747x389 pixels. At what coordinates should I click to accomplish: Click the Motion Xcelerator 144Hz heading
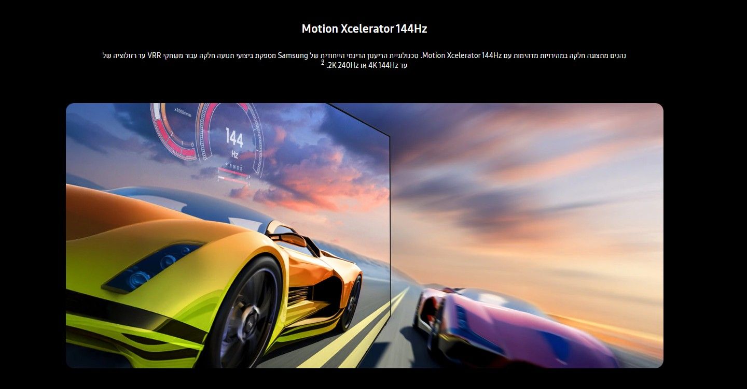tap(364, 29)
